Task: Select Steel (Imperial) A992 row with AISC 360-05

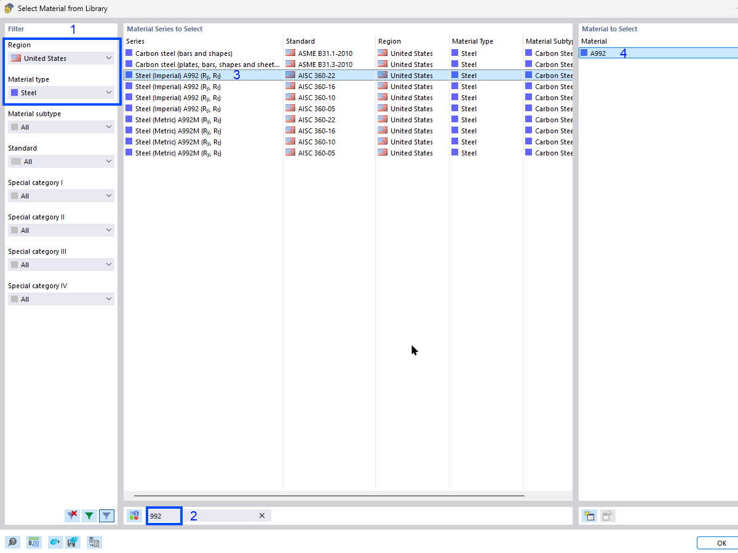Action: (x=348, y=109)
